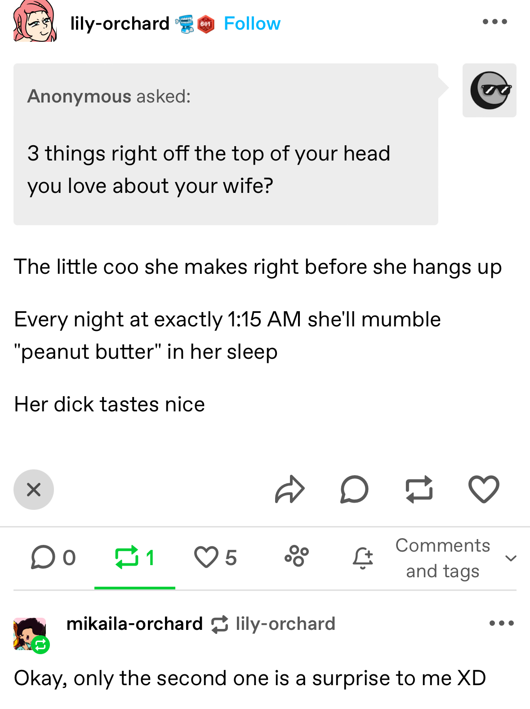Open lily-orchard's pink-haired avatar
This screenshot has width=530, height=709.
pyautogui.click(x=35, y=21)
